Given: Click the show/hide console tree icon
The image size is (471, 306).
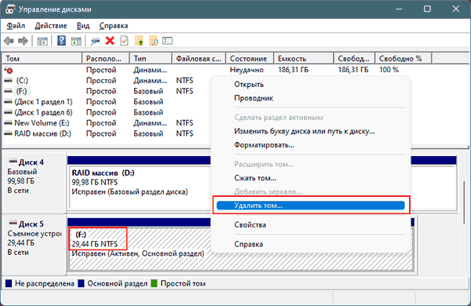Looking at the screenshot, I should tap(42, 41).
